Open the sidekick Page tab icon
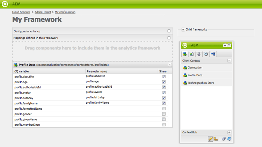Screen dimensions: 262x147 192,54
